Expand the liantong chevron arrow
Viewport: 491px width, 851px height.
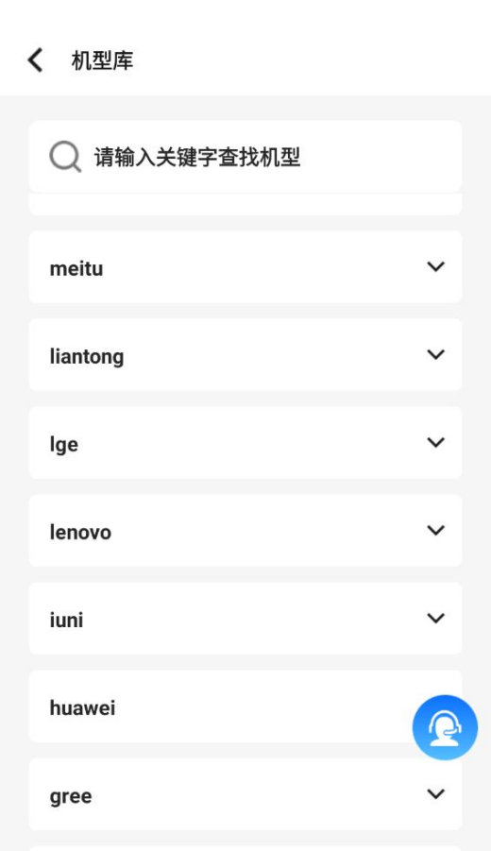tap(435, 354)
